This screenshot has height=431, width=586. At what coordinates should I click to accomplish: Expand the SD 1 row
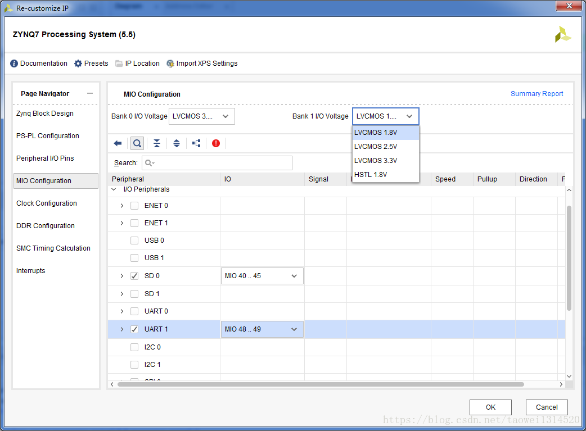pyautogui.click(x=122, y=294)
